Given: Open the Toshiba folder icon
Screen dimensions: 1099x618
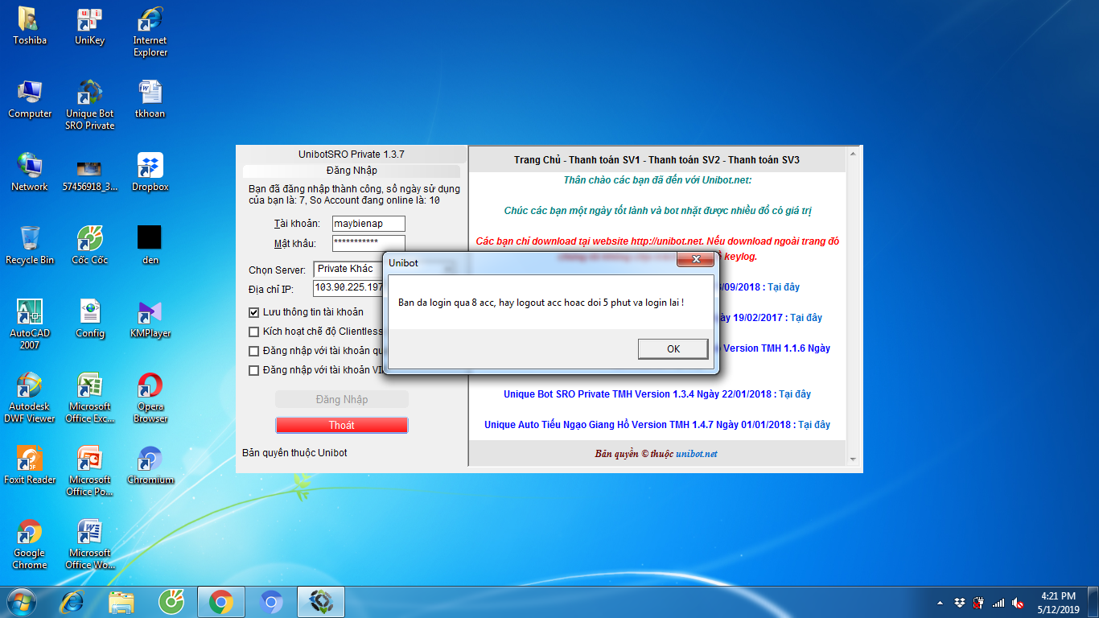Looking at the screenshot, I should tap(30, 26).
